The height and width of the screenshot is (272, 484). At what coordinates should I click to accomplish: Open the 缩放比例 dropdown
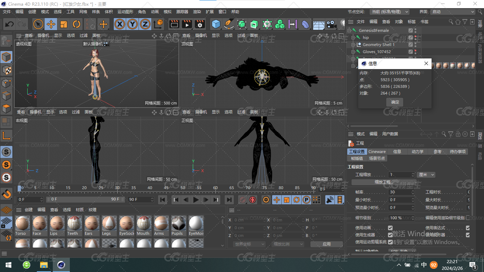(288, 244)
